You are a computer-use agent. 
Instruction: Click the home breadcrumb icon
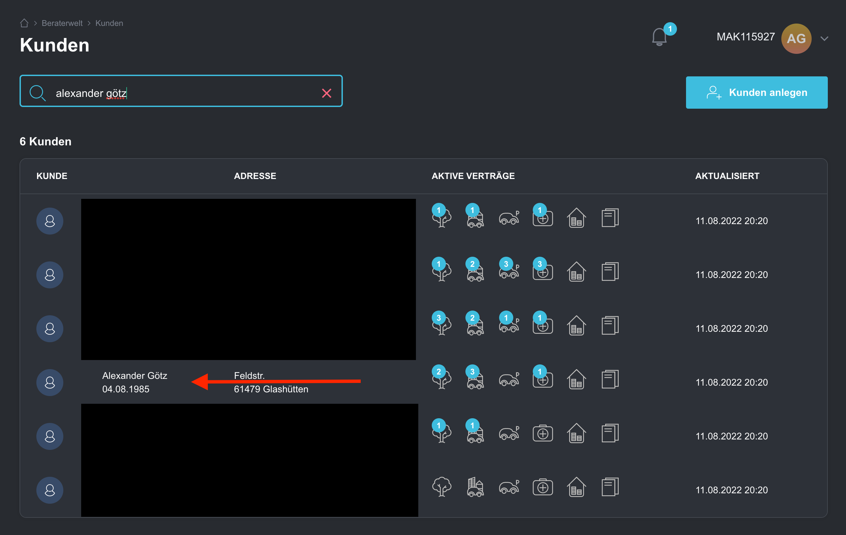(24, 23)
